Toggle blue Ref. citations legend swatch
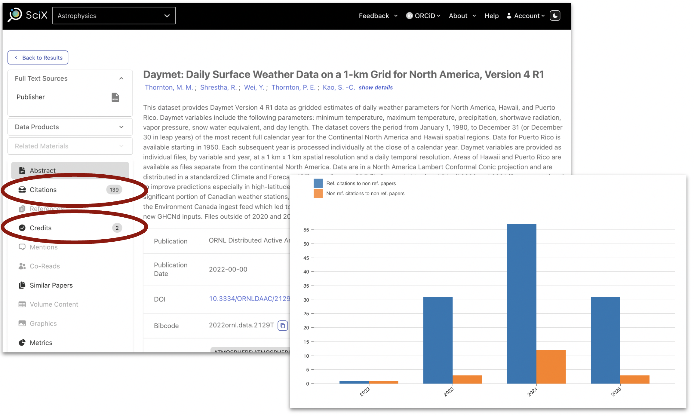This screenshot has width=694, height=416. point(318,183)
